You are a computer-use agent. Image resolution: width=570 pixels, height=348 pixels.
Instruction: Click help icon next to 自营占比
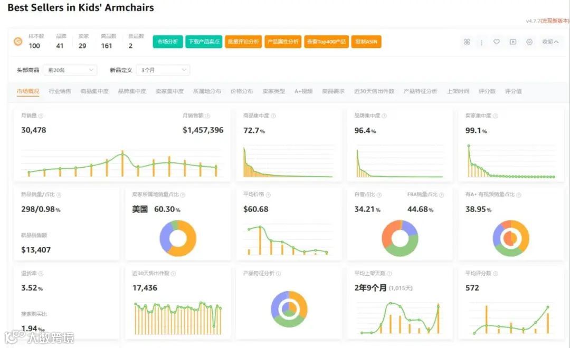[379, 195]
